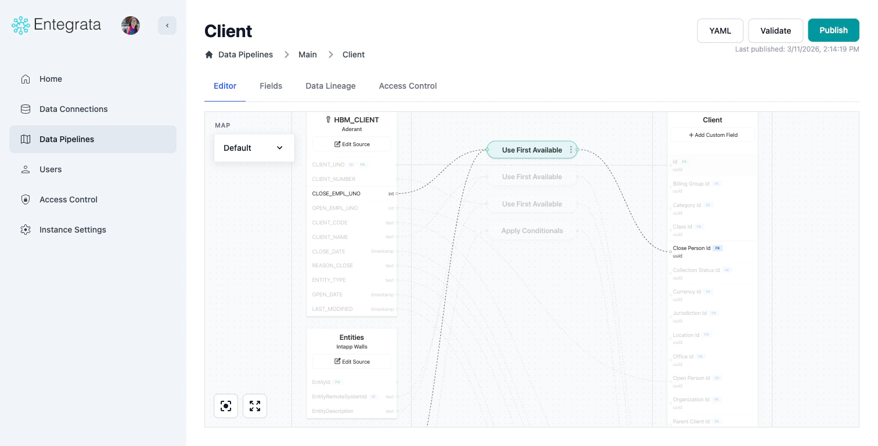
Task: Select the highlighted Use First Available node
Action: [532, 150]
